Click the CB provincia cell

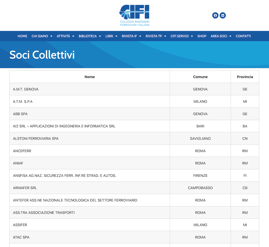pyautogui.click(x=245, y=188)
